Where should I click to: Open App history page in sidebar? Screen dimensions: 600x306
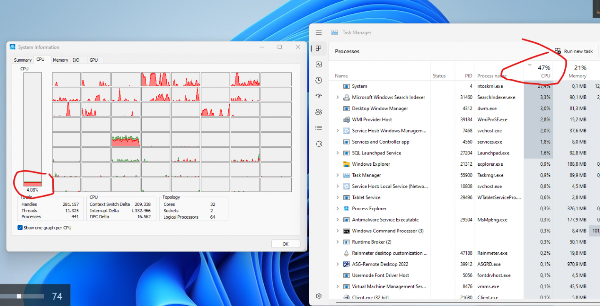[319, 80]
